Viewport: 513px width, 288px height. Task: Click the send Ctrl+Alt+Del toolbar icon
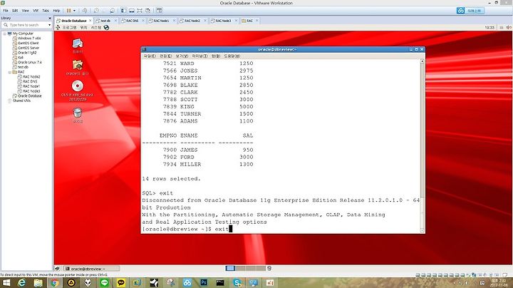click(85, 11)
